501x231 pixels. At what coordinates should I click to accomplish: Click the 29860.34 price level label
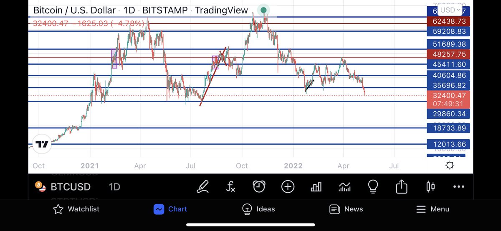449,114
